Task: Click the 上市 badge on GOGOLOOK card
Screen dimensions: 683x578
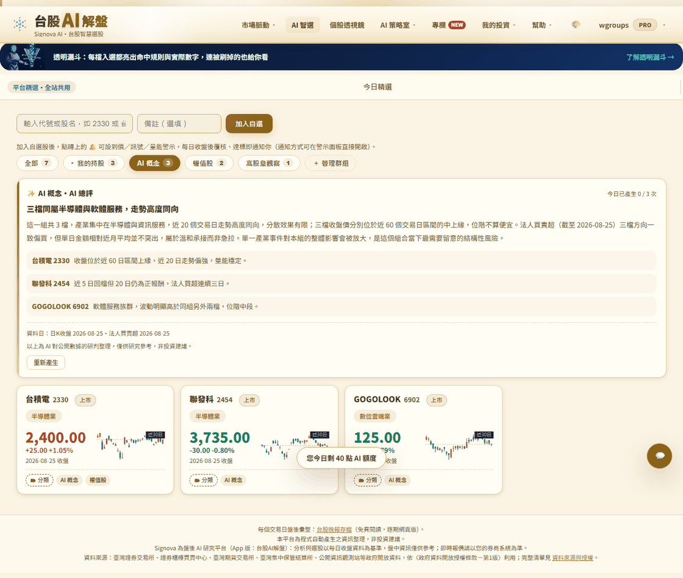Action: click(437, 400)
